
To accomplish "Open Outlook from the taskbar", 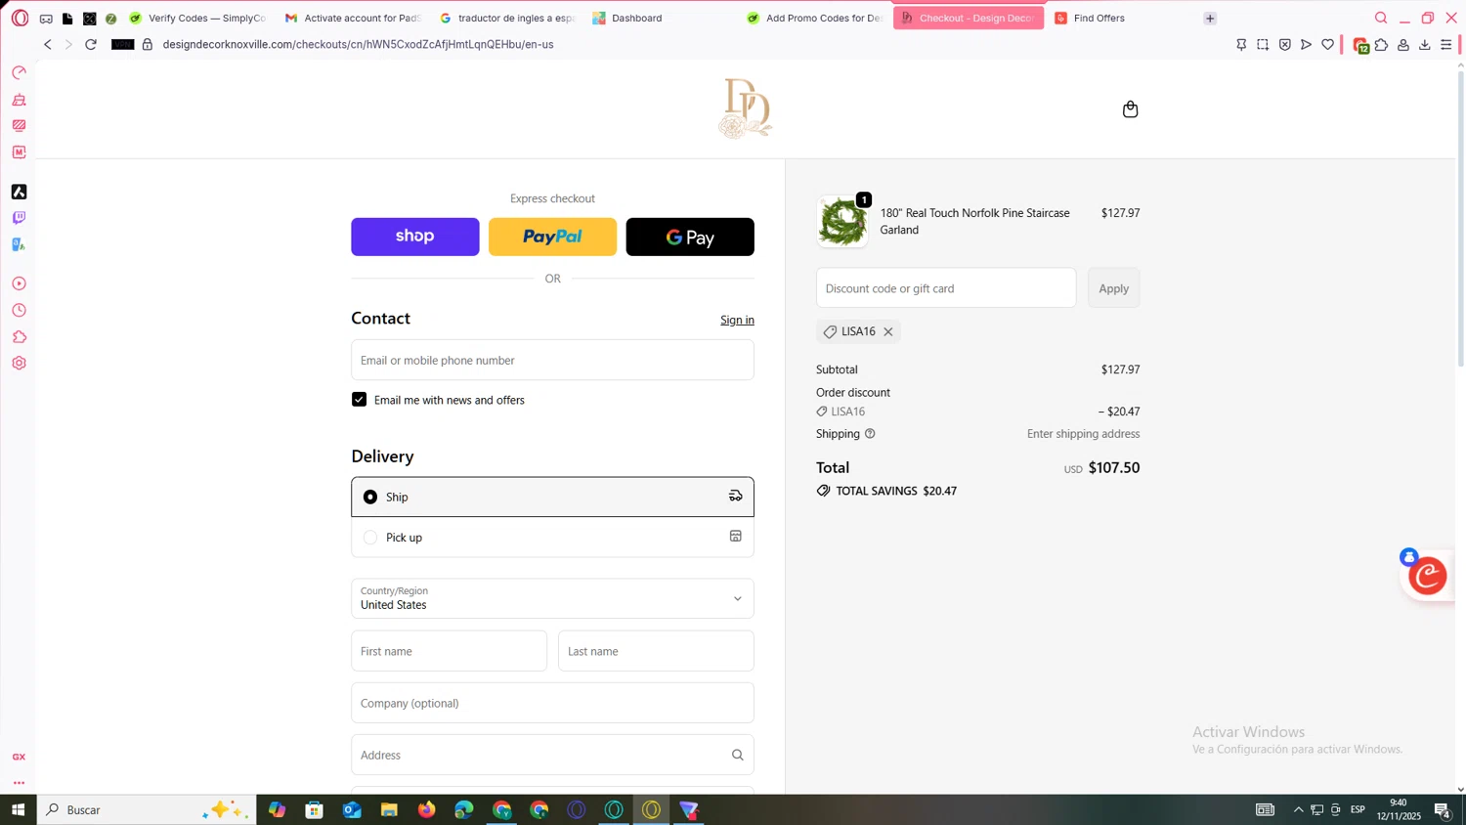I will (352, 809).
